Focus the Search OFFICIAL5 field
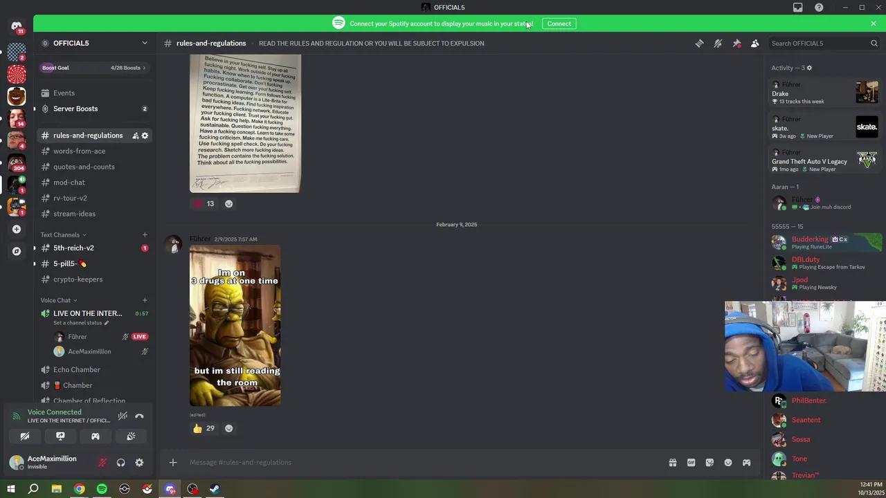 pos(823,43)
